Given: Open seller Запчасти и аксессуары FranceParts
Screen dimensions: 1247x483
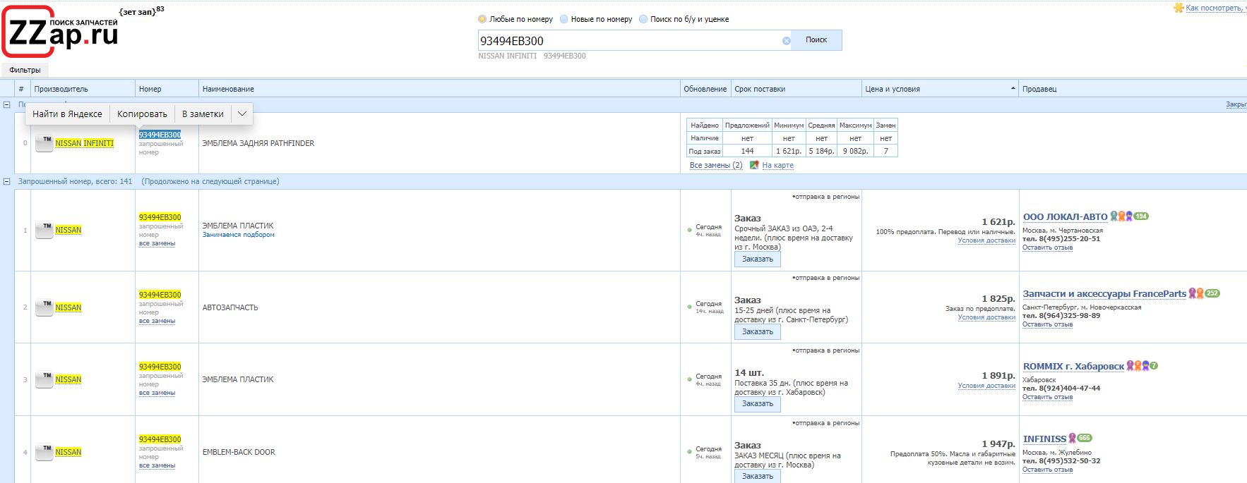Looking at the screenshot, I should (1104, 293).
